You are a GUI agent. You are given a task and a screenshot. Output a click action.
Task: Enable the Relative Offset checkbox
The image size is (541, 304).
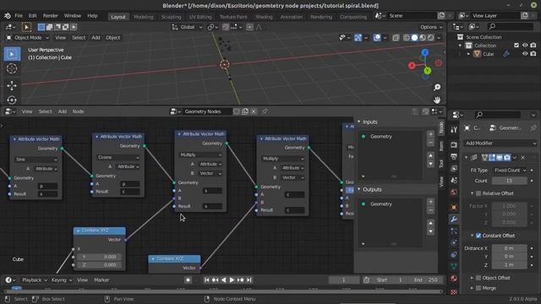click(x=478, y=193)
